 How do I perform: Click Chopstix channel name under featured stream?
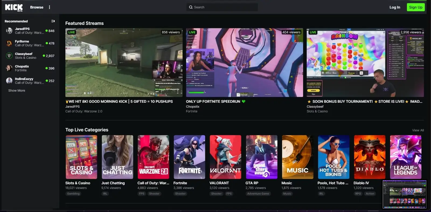point(193,107)
